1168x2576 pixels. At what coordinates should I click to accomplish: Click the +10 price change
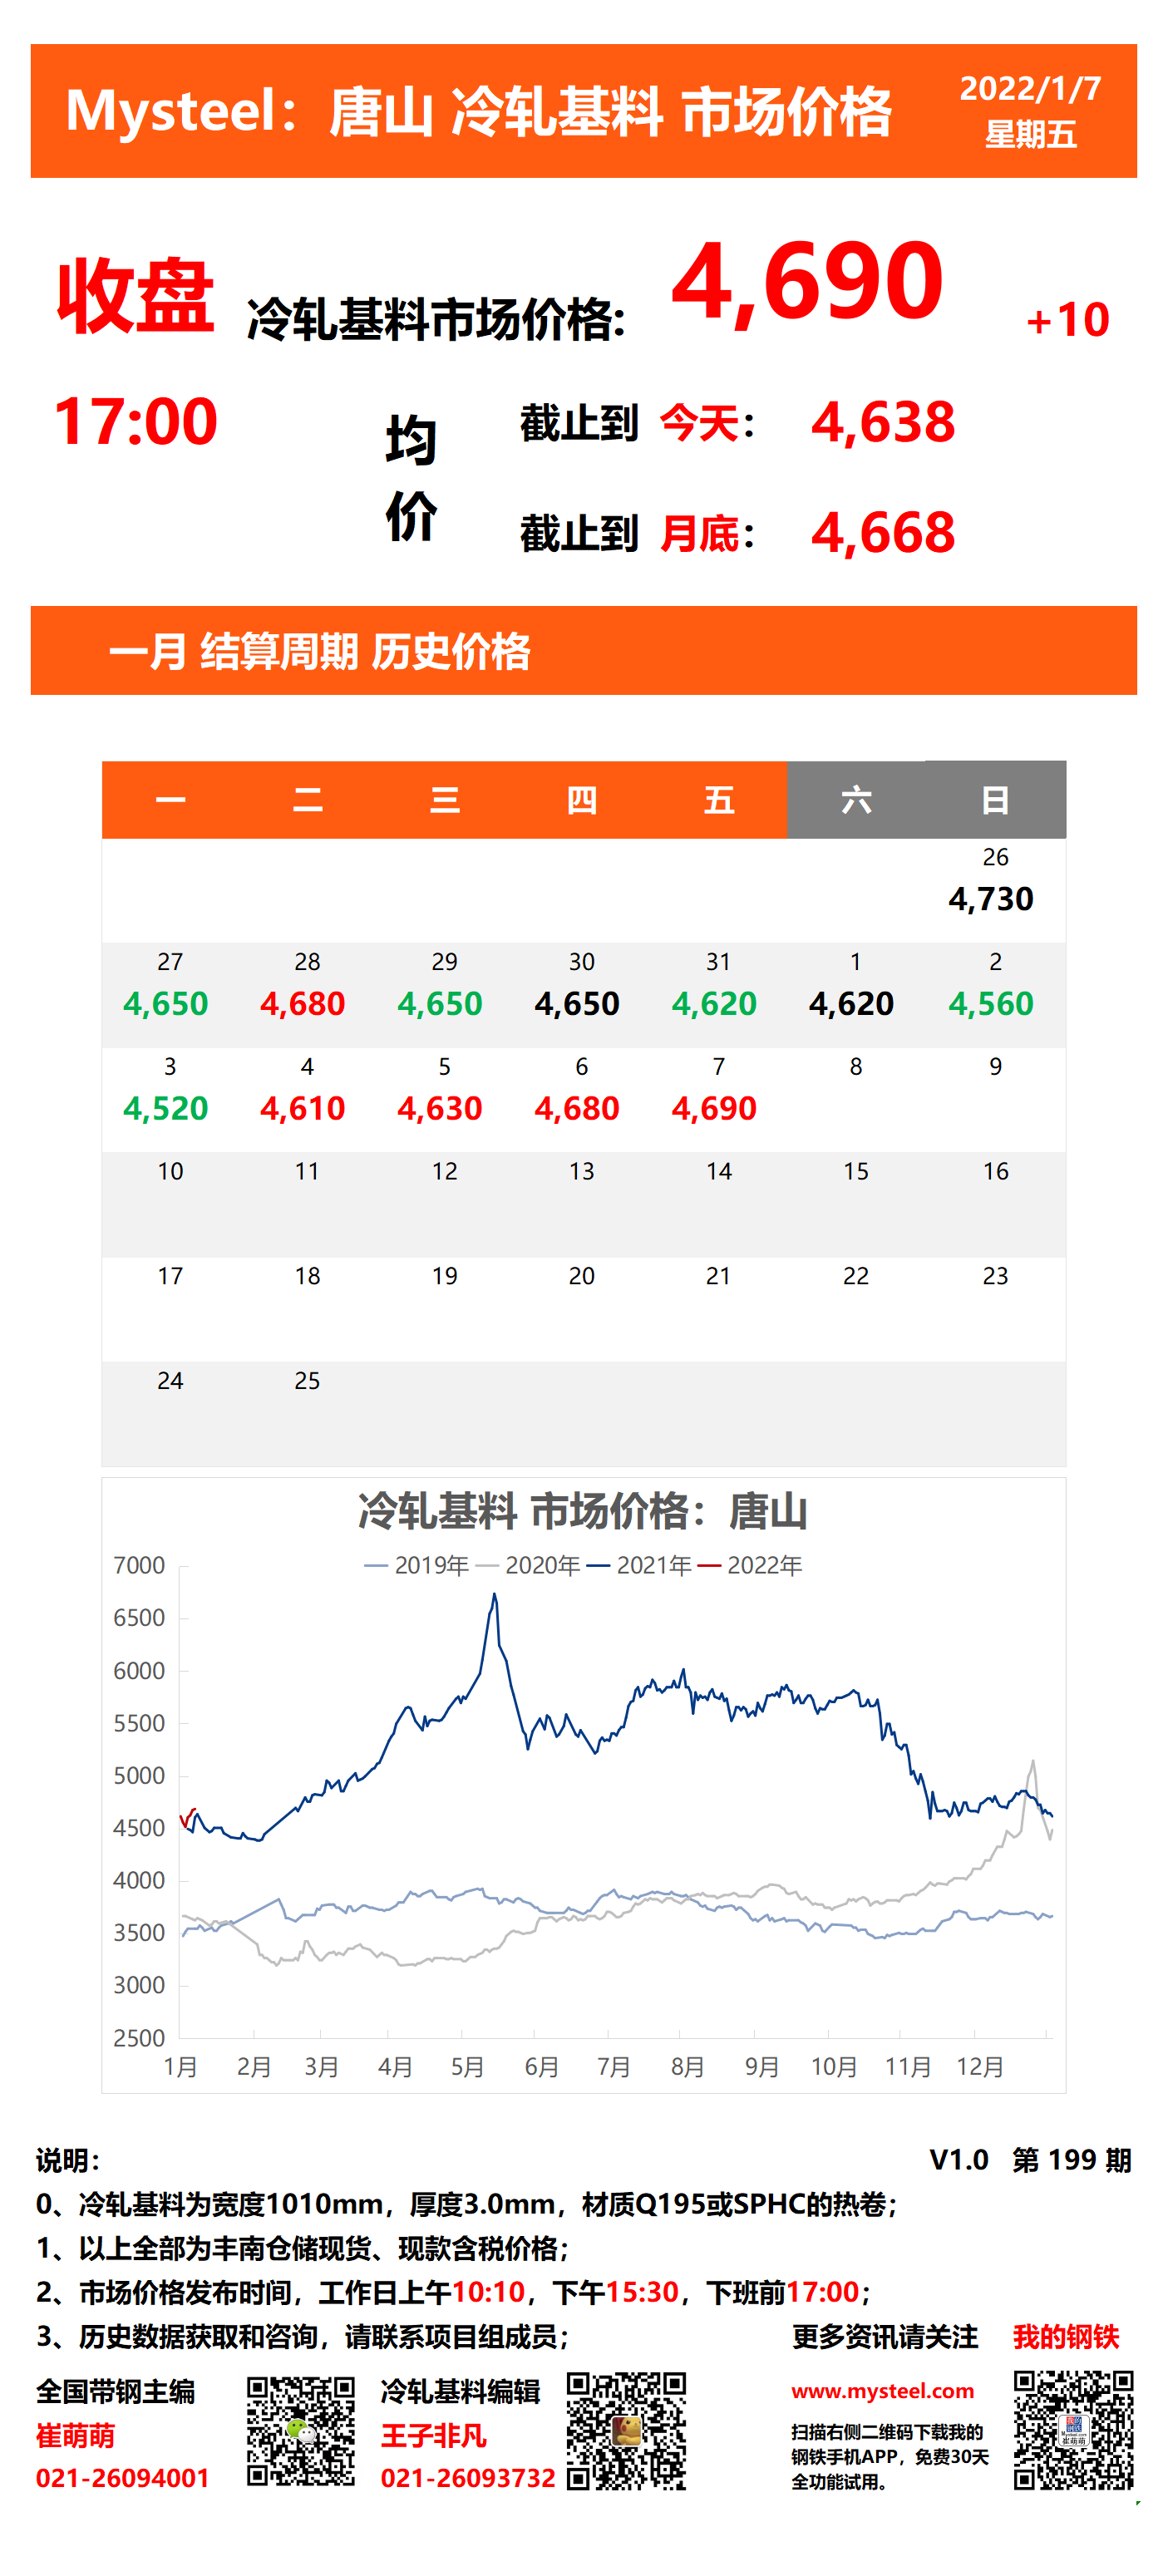[1067, 320]
